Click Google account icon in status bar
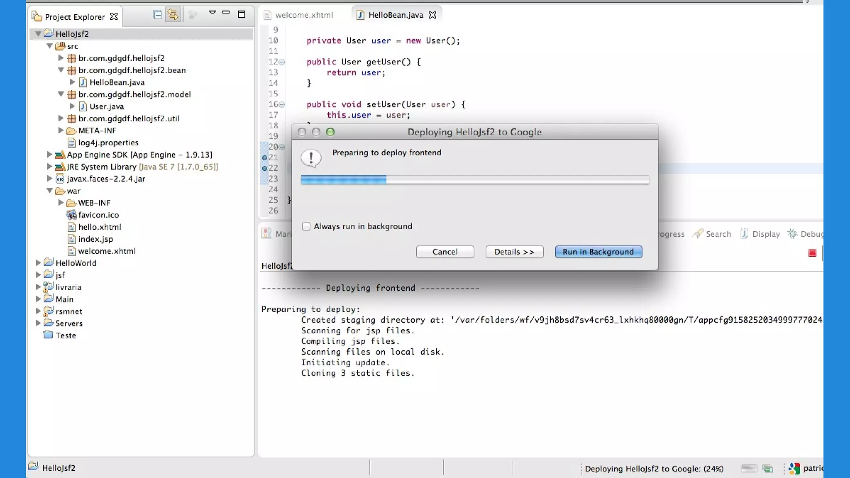Viewport: 850px width, 478px height. pyautogui.click(x=794, y=468)
